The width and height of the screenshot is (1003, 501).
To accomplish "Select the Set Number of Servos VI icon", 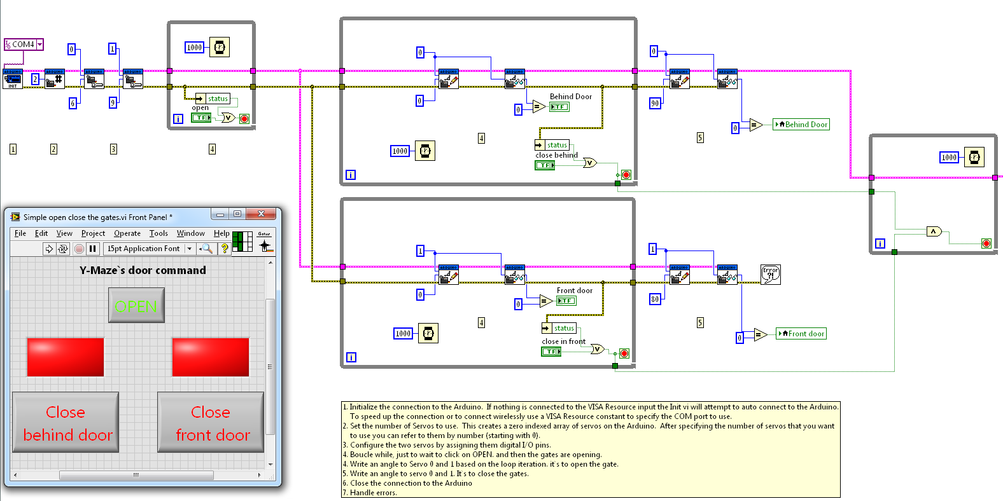I will click(x=55, y=79).
